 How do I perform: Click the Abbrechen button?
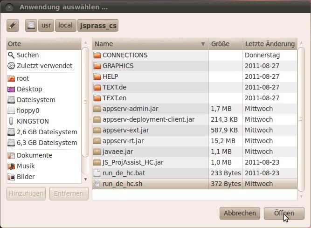(240, 213)
